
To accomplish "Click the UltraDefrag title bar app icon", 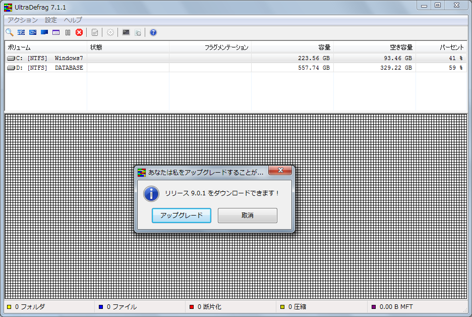I will (8, 7).
